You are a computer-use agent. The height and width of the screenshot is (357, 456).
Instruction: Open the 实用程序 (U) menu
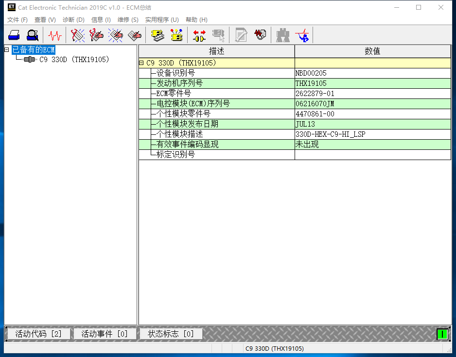(162, 20)
